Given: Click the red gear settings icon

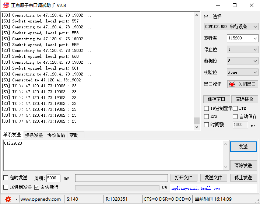Looking at the screenshot, I should 8,199.
